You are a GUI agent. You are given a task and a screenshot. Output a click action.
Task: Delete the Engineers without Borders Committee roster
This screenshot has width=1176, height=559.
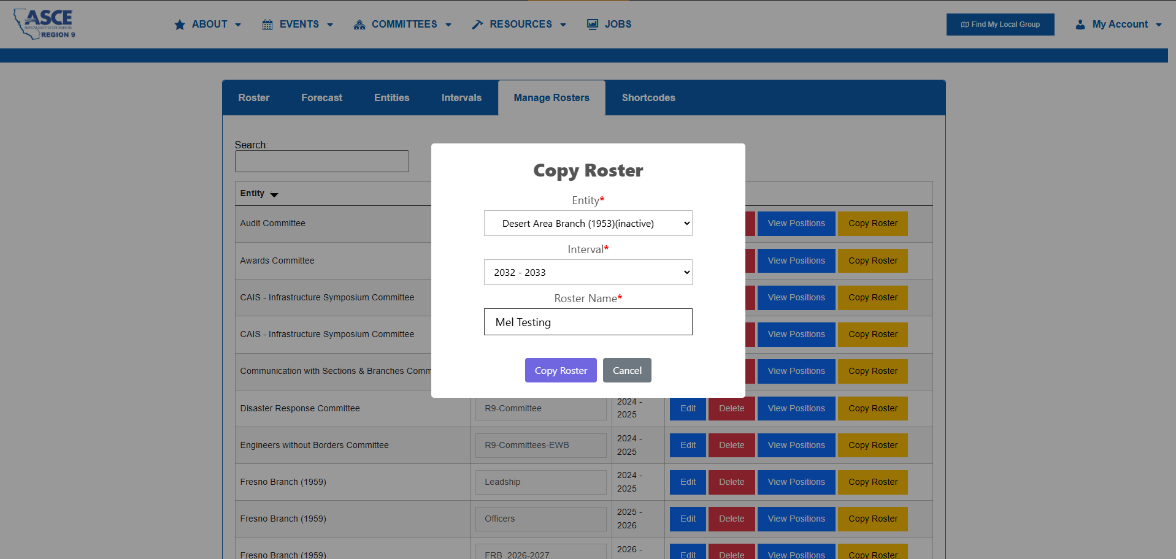pyautogui.click(x=732, y=446)
